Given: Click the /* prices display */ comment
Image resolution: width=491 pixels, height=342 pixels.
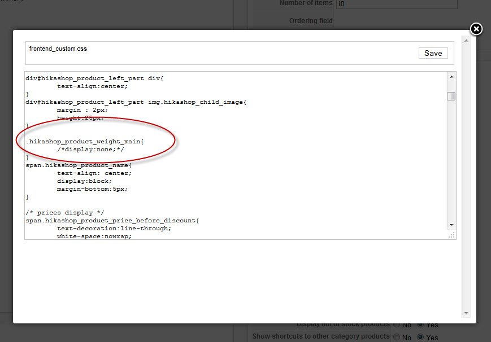Looking at the screenshot, I should (65, 213).
